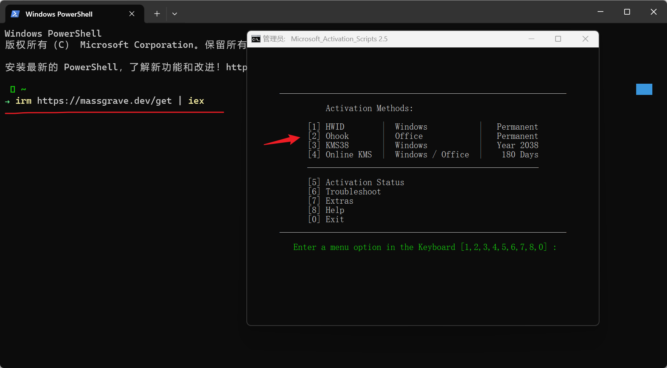667x368 pixels.
Task: Click the [2] Ohook Office option
Action: 337,136
